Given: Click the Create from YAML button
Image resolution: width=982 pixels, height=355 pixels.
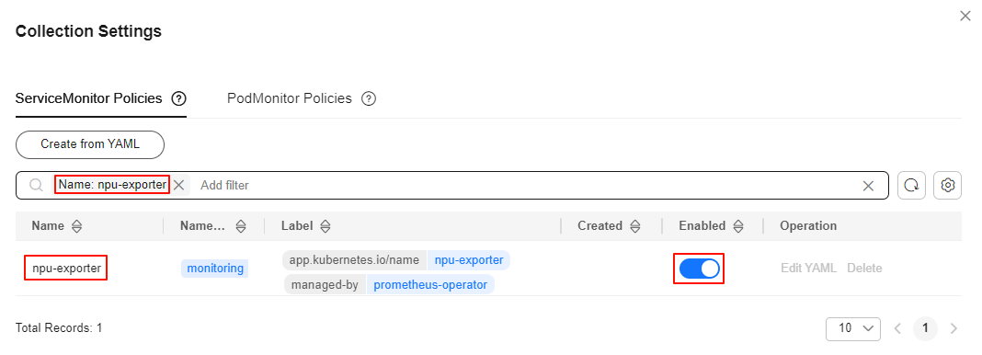Looking at the screenshot, I should (90, 144).
